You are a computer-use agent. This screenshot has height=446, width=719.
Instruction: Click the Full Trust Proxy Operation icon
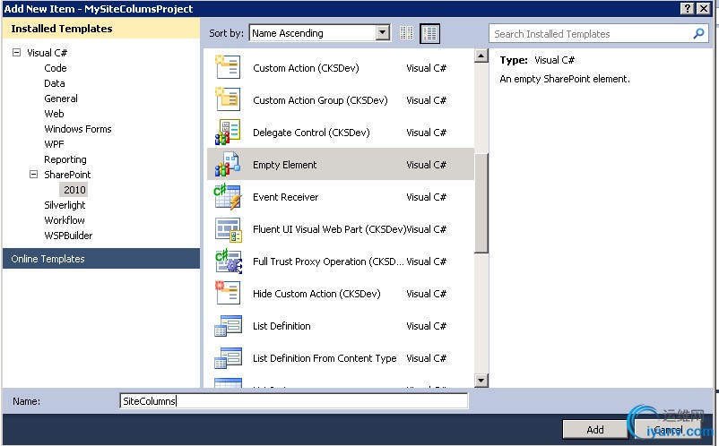(229, 261)
